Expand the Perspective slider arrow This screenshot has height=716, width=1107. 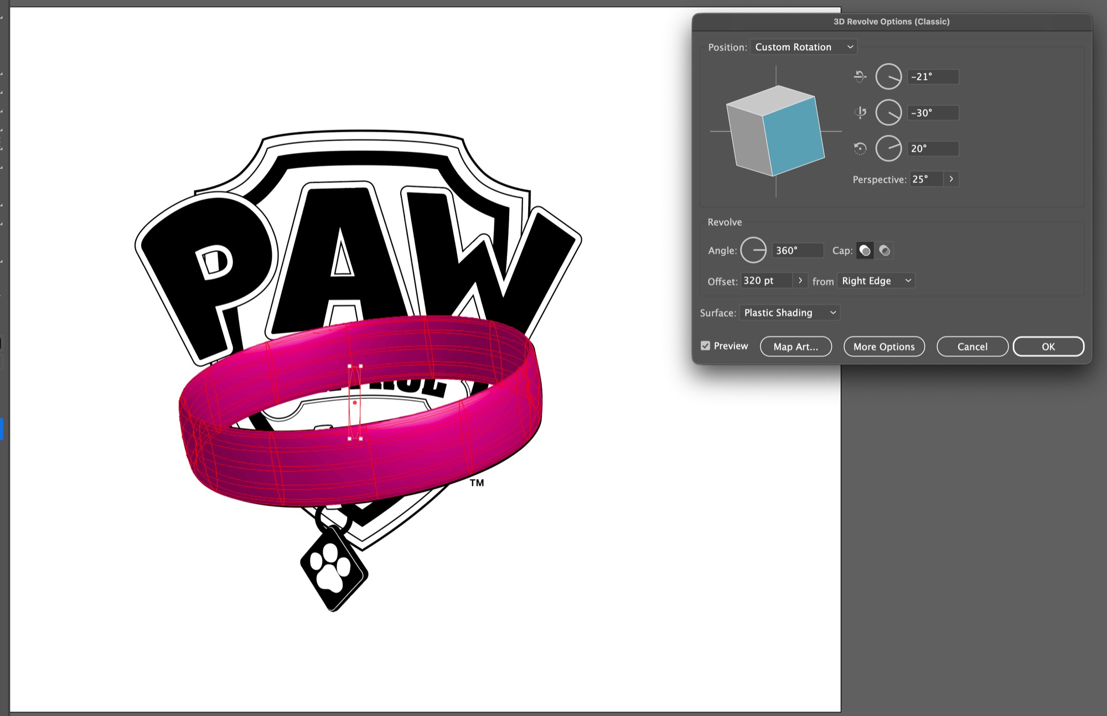tap(951, 179)
